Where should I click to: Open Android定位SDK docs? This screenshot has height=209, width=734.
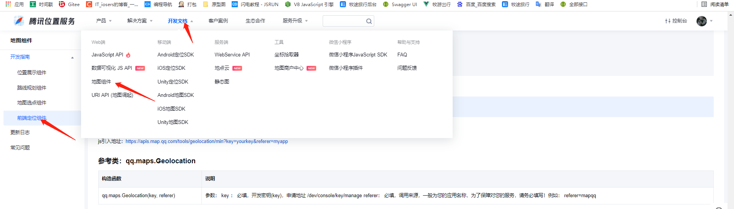point(175,55)
